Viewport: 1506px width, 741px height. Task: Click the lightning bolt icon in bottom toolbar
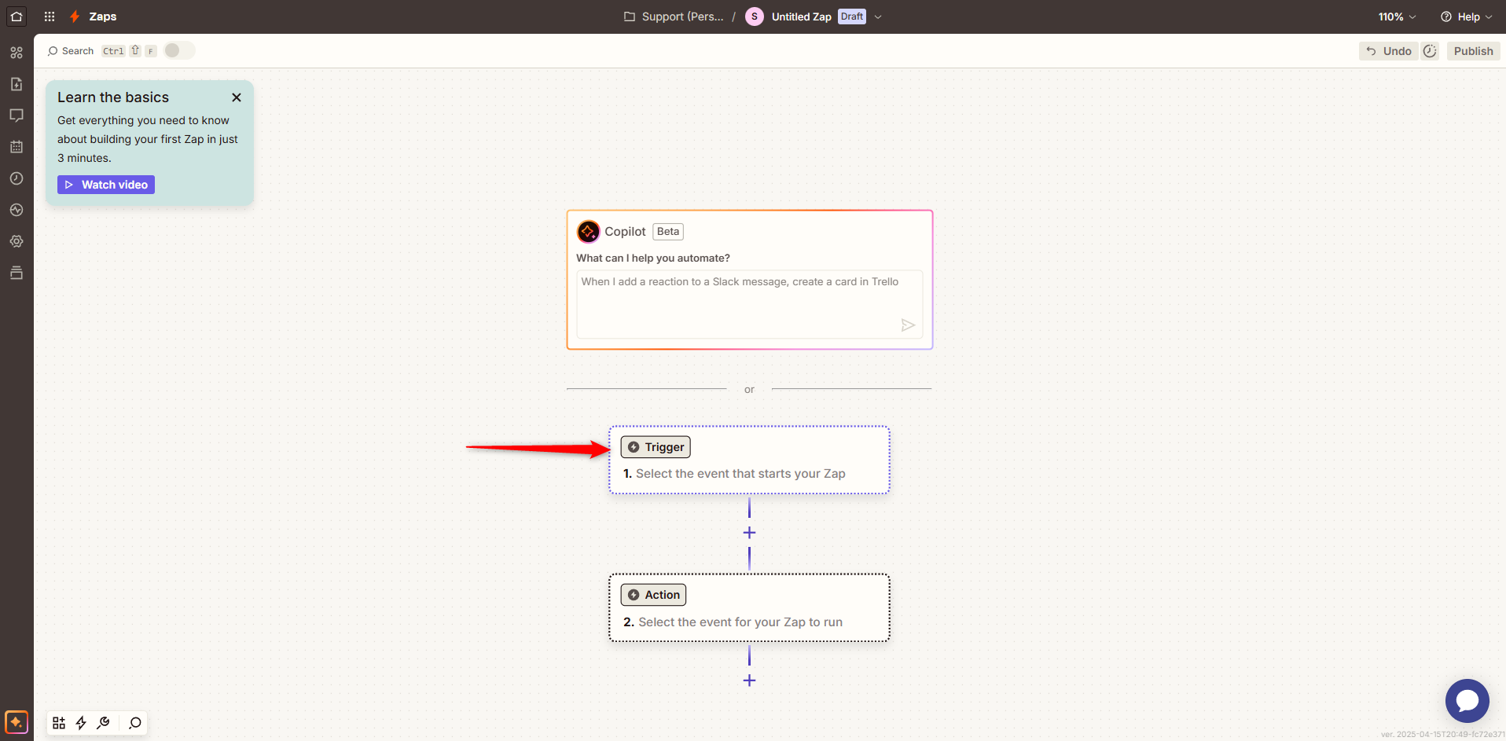[x=81, y=723]
